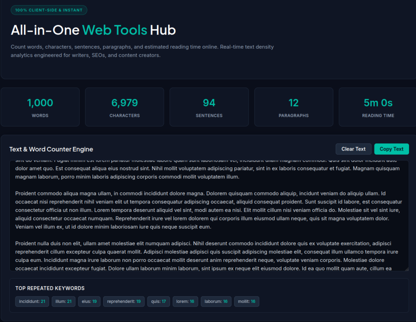
Task: Click the Paragraphs count stat card
Action: (x=294, y=107)
